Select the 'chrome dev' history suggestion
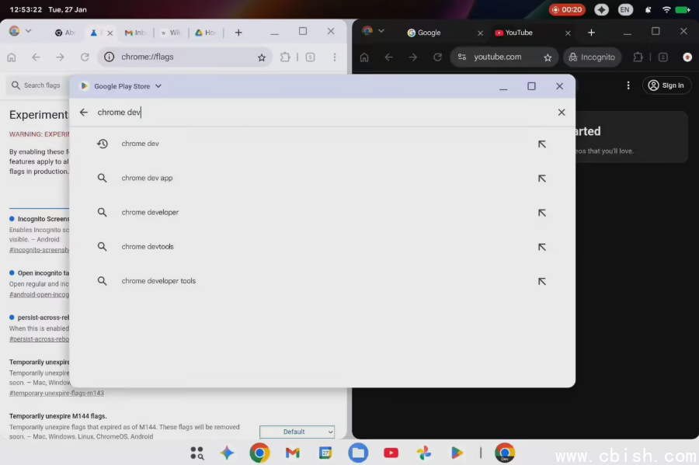 (140, 144)
